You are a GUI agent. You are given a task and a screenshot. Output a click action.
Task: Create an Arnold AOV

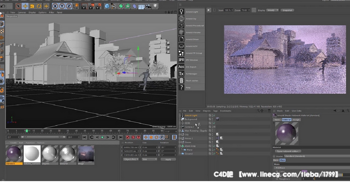pyautogui.click(x=191, y=46)
